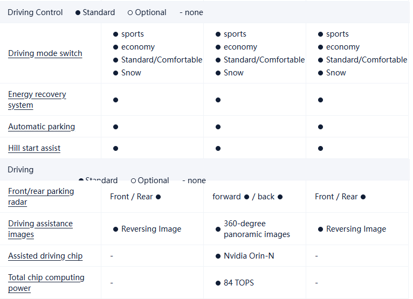Screen dimensions: 413x299
Task: Open the Front/rear parking radar link
Action: (x=41, y=197)
